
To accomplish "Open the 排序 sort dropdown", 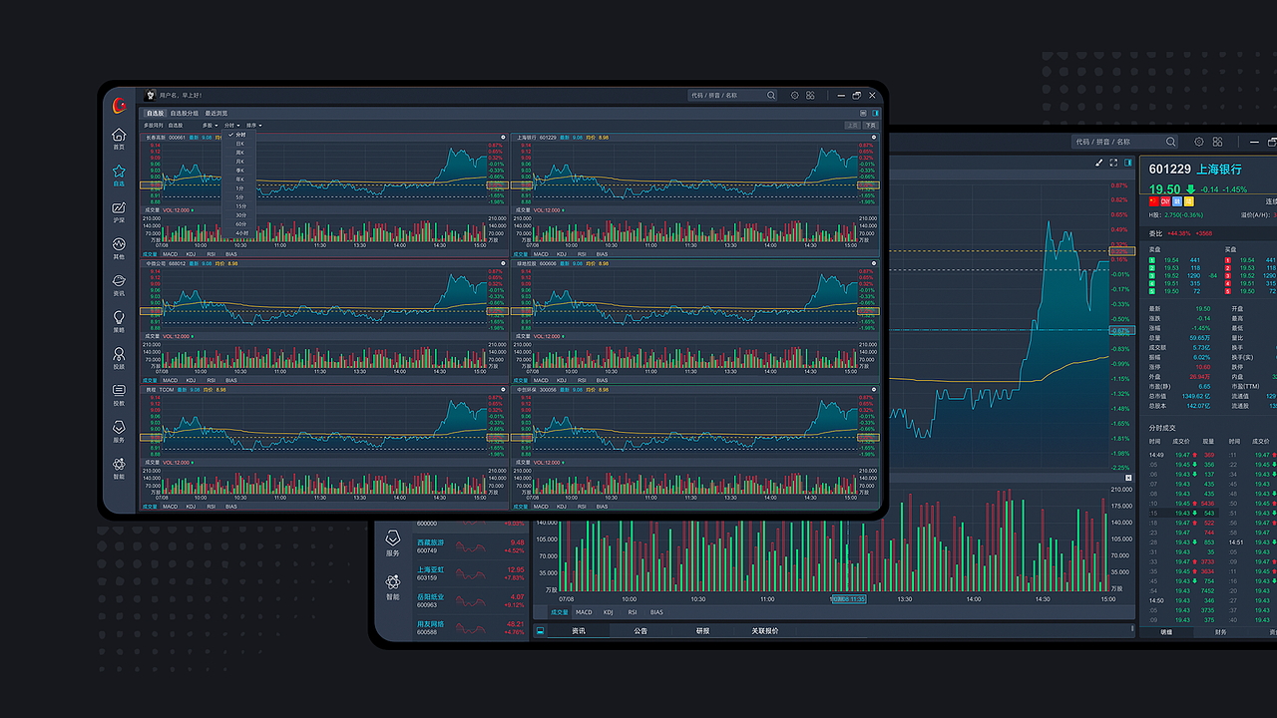I will coord(253,126).
